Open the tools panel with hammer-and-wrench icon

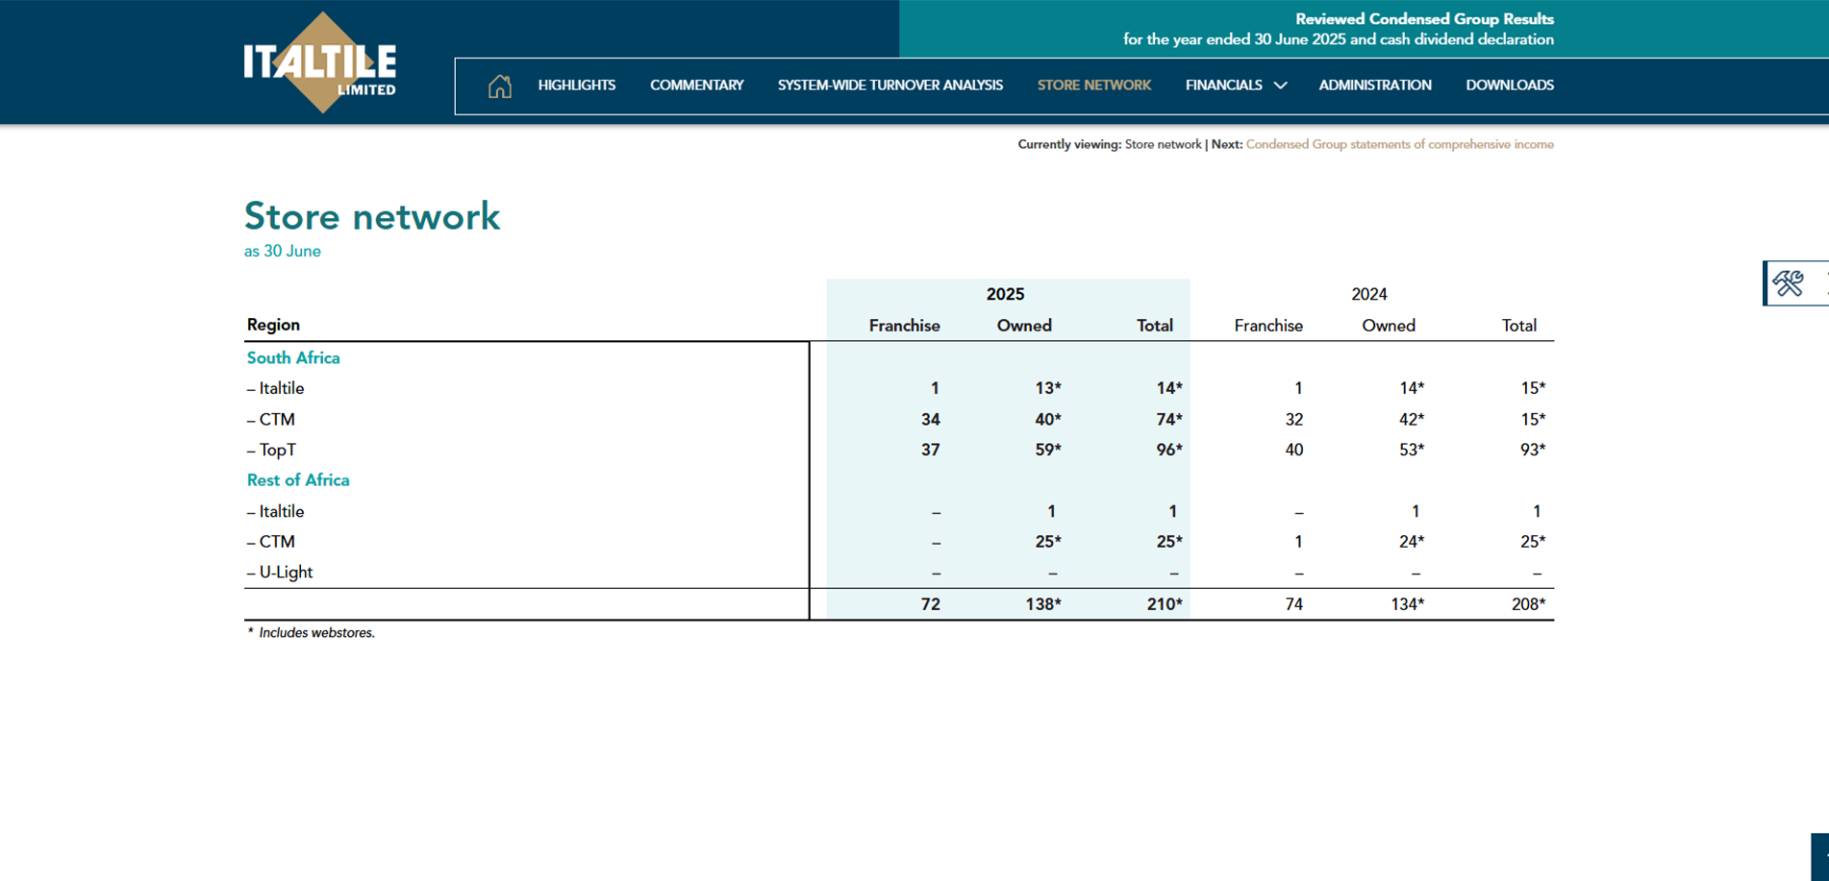(1789, 283)
